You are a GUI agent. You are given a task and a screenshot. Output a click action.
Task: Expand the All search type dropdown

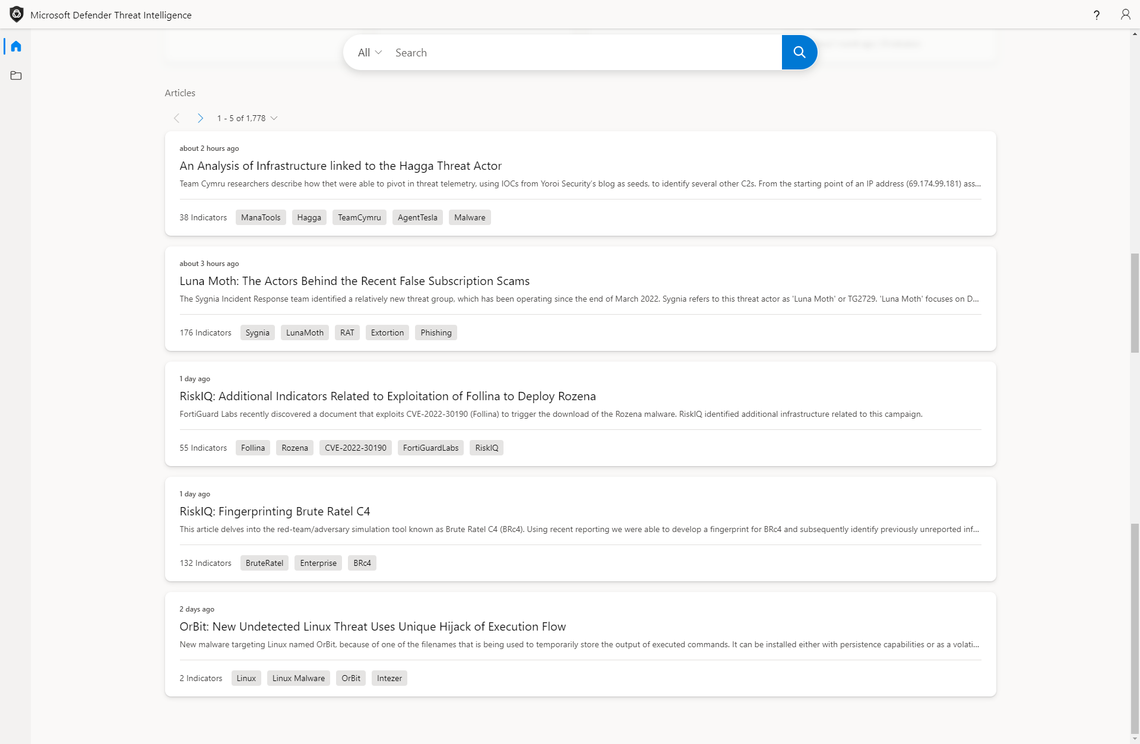(x=370, y=53)
